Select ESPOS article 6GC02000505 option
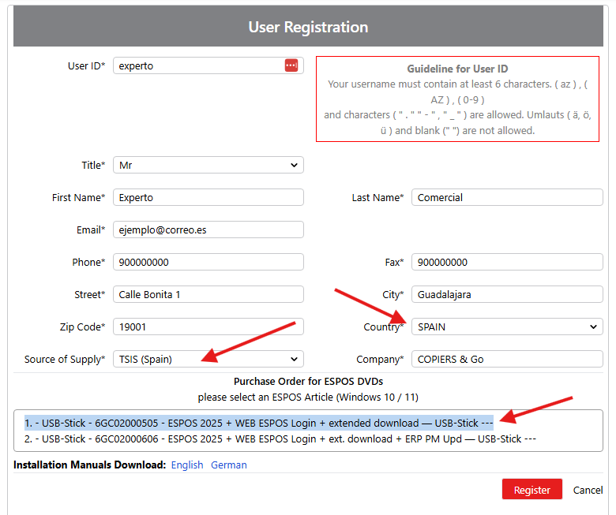The width and height of the screenshot is (616, 515). [258, 423]
